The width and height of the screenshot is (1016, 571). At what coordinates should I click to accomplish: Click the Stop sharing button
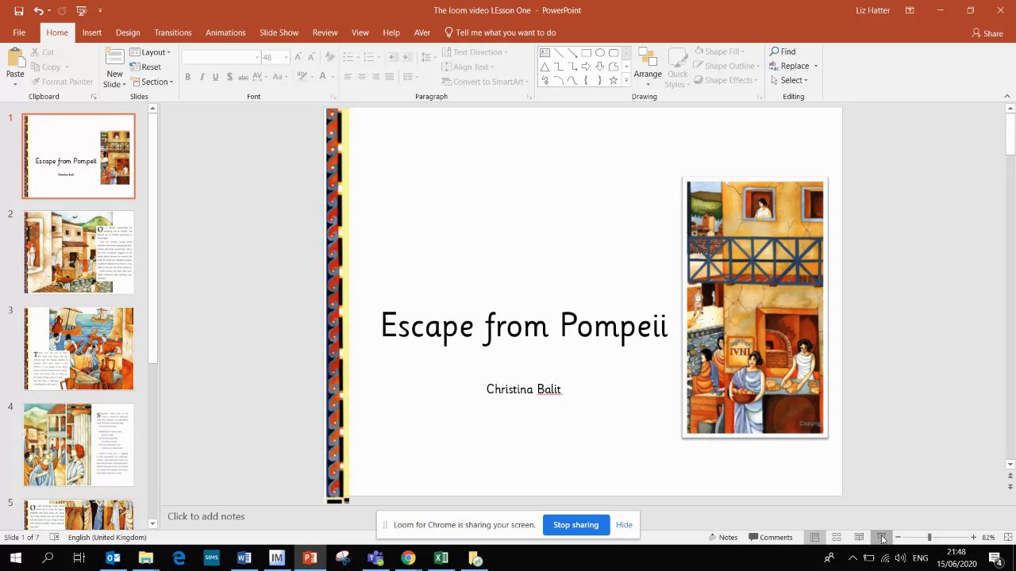[575, 525]
